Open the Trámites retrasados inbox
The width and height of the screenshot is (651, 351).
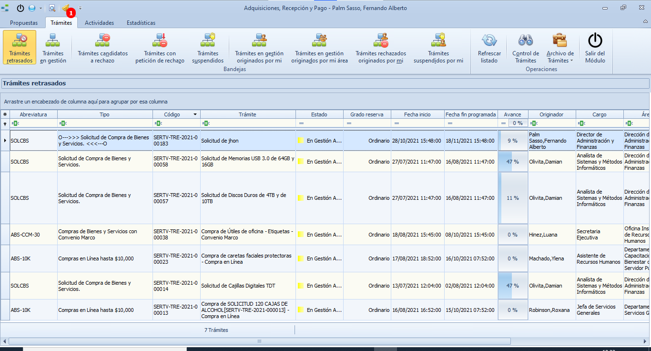(x=20, y=47)
